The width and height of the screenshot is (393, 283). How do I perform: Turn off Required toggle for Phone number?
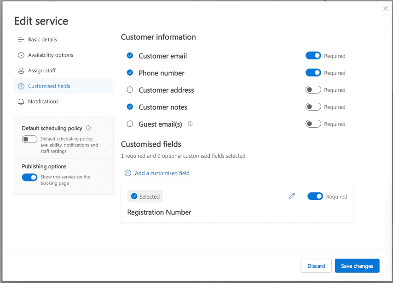coord(313,73)
